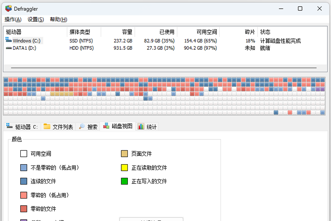Click the SSD (NTFS) media type cell

click(81, 41)
